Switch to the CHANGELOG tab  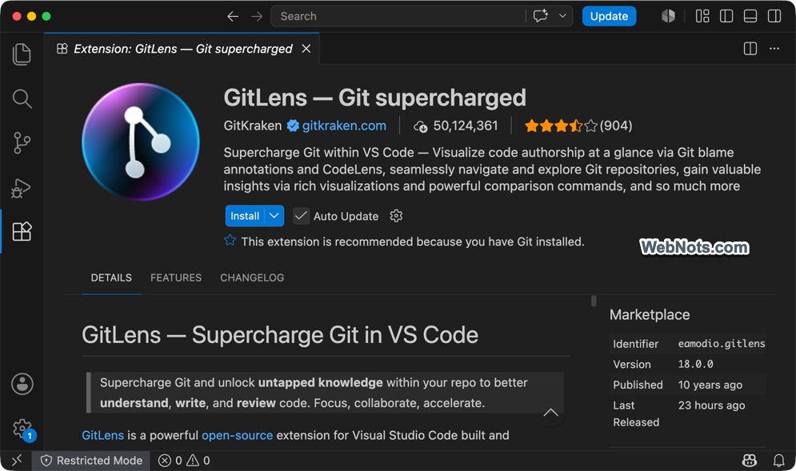point(252,277)
